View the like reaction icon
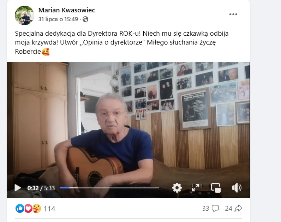Screen dimensions: 281x222 [20, 209]
